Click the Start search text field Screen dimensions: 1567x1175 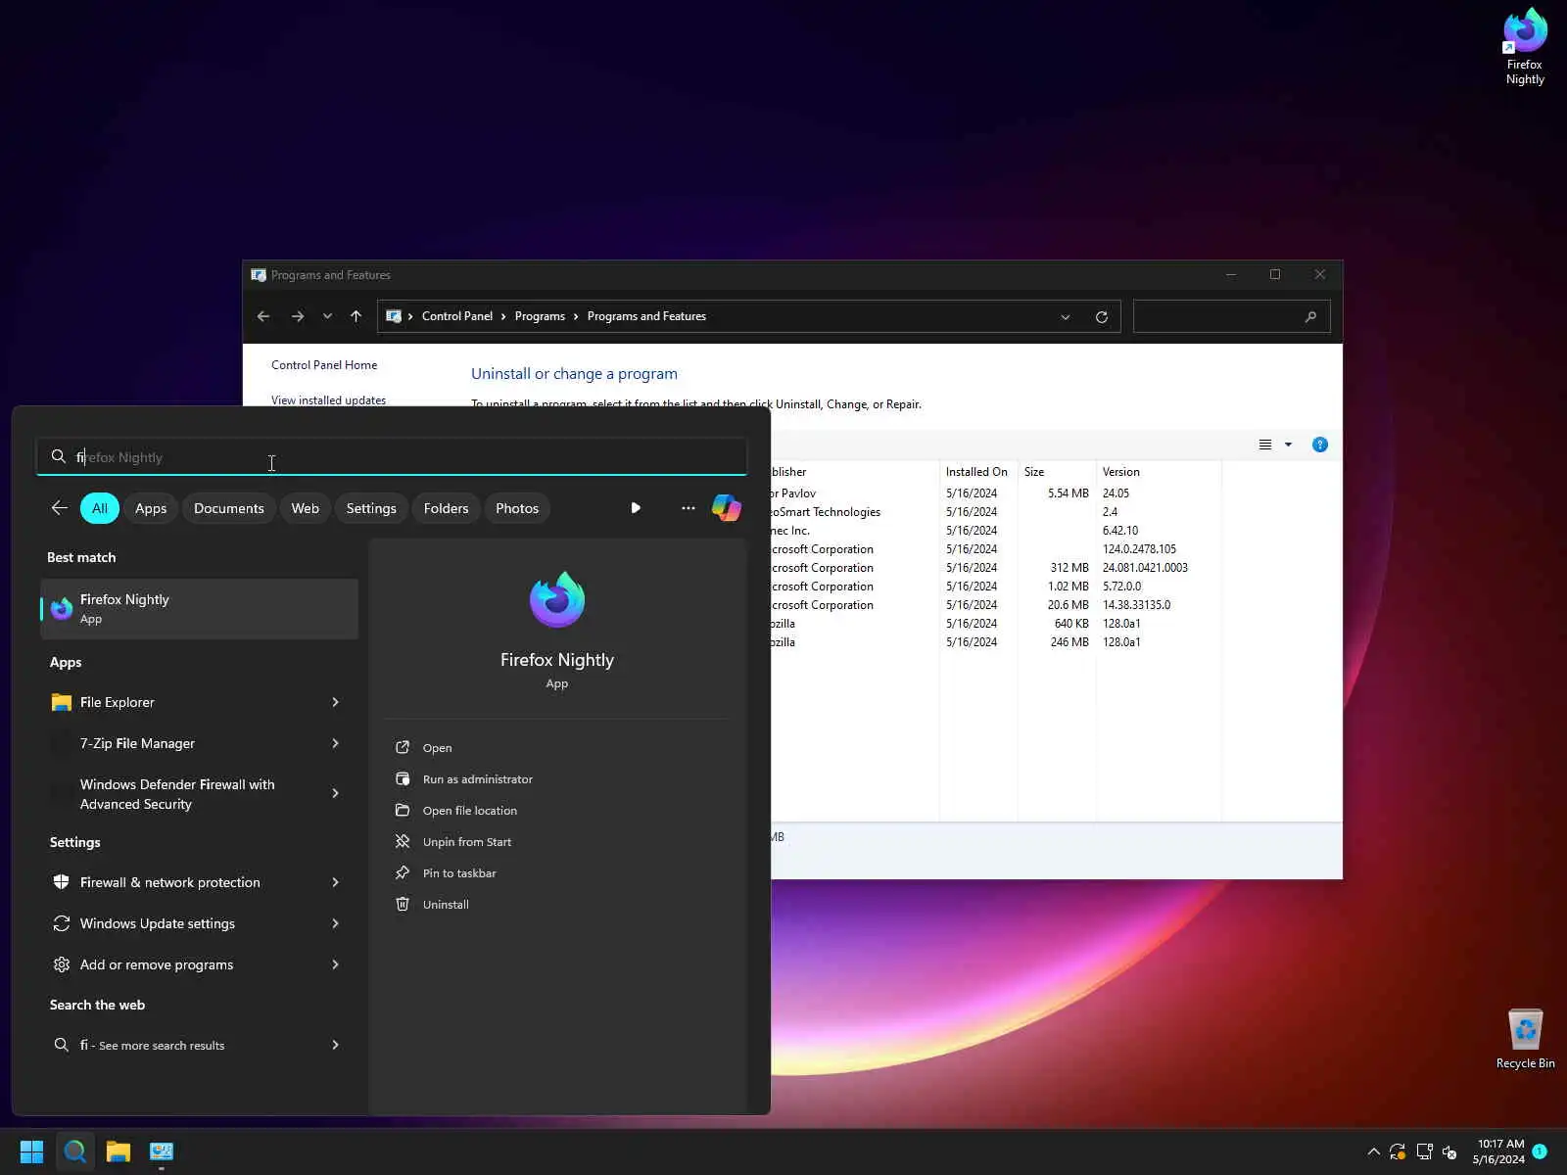click(x=392, y=457)
